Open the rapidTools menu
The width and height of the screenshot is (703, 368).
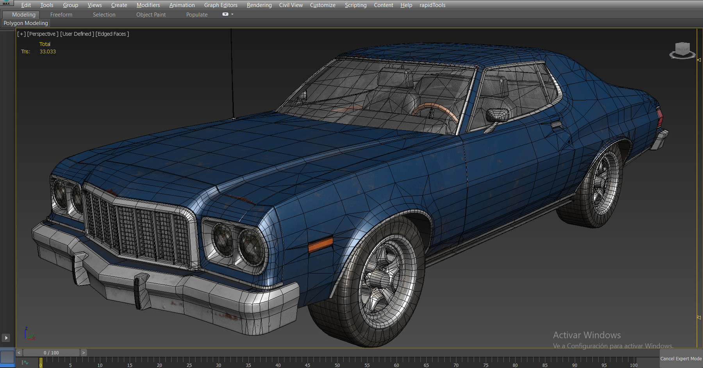click(x=432, y=5)
